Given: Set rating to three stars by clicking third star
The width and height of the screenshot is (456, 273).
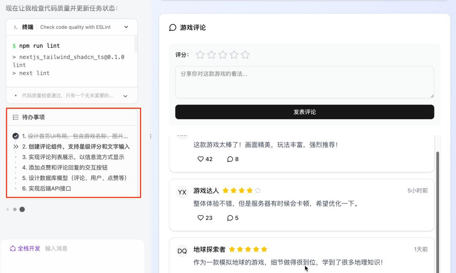Looking at the screenshot, I should [x=223, y=55].
